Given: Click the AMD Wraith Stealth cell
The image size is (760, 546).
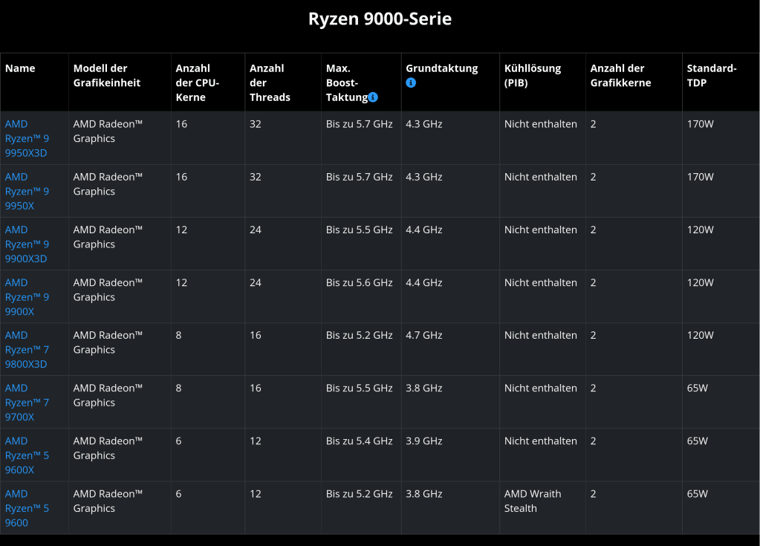Looking at the screenshot, I should click(532, 501).
